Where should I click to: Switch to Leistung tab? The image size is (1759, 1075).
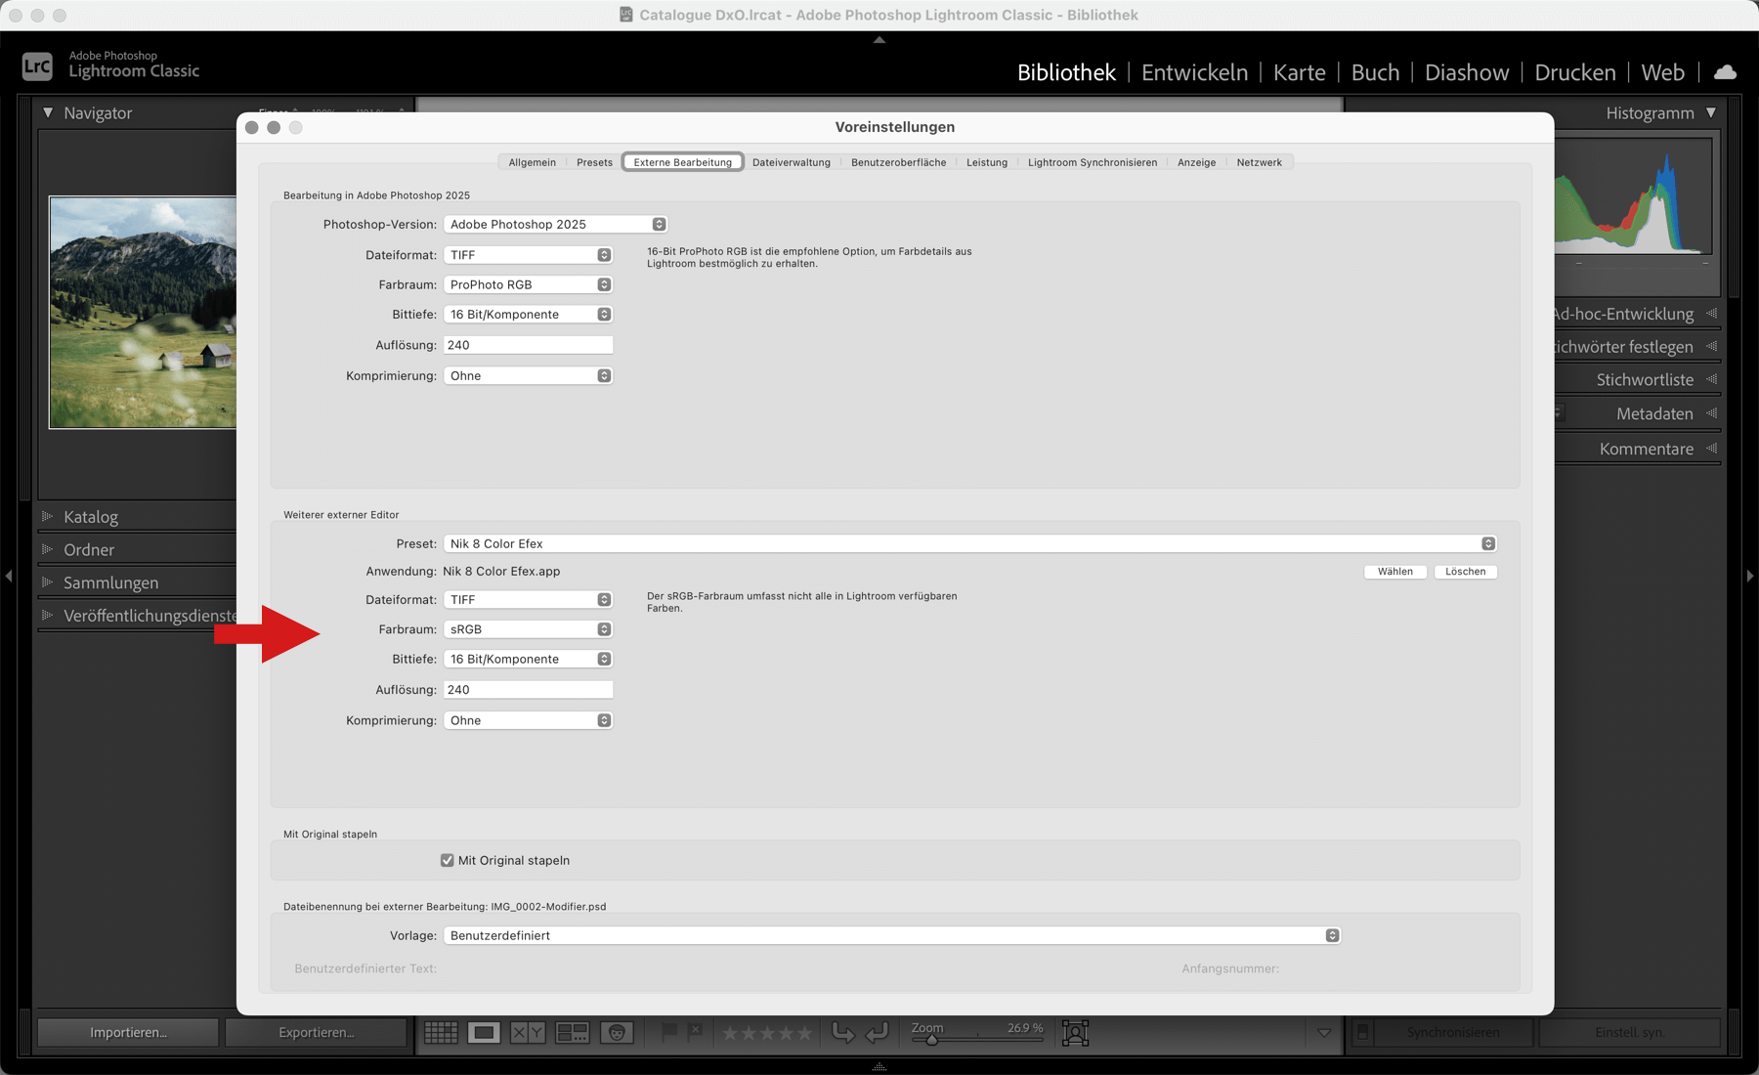point(987,162)
